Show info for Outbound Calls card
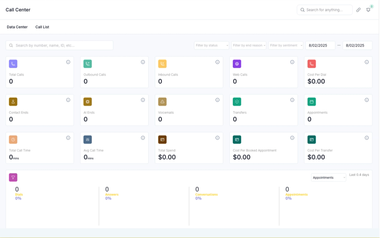The width and height of the screenshot is (380, 238). pos(143,62)
